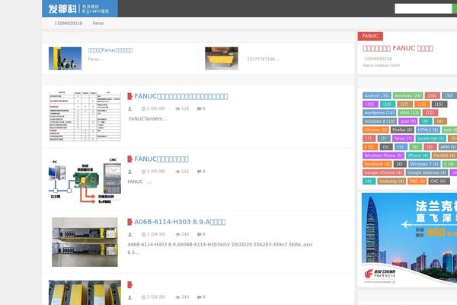Click author icon under the A06B-6114-H303 article
457x305 pixels.
(x=130, y=234)
